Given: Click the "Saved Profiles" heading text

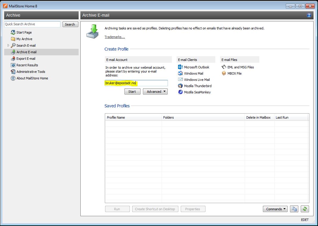Looking at the screenshot, I should [x=117, y=106].
